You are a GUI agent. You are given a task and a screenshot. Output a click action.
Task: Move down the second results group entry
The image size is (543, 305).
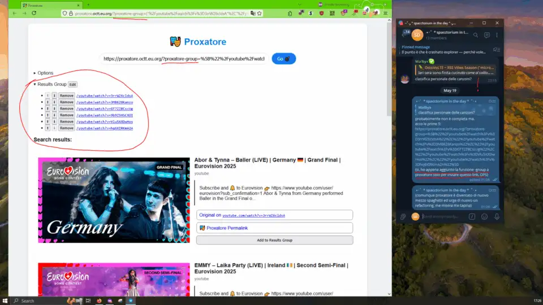click(x=54, y=102)
